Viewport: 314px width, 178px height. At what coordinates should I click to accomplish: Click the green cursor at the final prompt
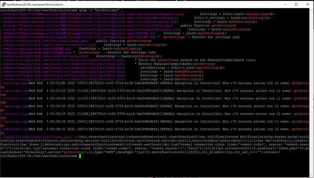click(80, 156)
